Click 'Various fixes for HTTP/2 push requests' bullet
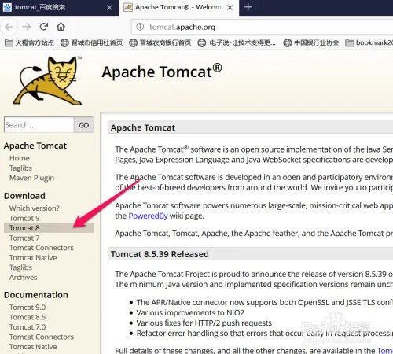Image resolution: width=393 pixels, height=354 pixels. click(x=204, y=323)
